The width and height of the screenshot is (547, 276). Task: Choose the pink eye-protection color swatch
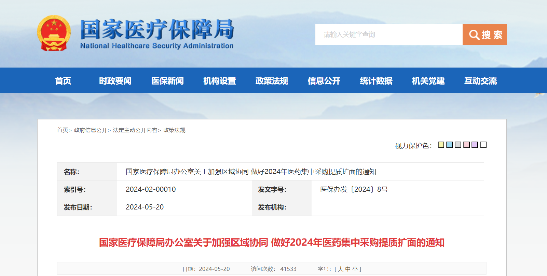coord(466,145)
